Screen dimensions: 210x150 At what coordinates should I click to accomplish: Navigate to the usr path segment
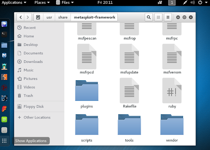click(49, 17)
